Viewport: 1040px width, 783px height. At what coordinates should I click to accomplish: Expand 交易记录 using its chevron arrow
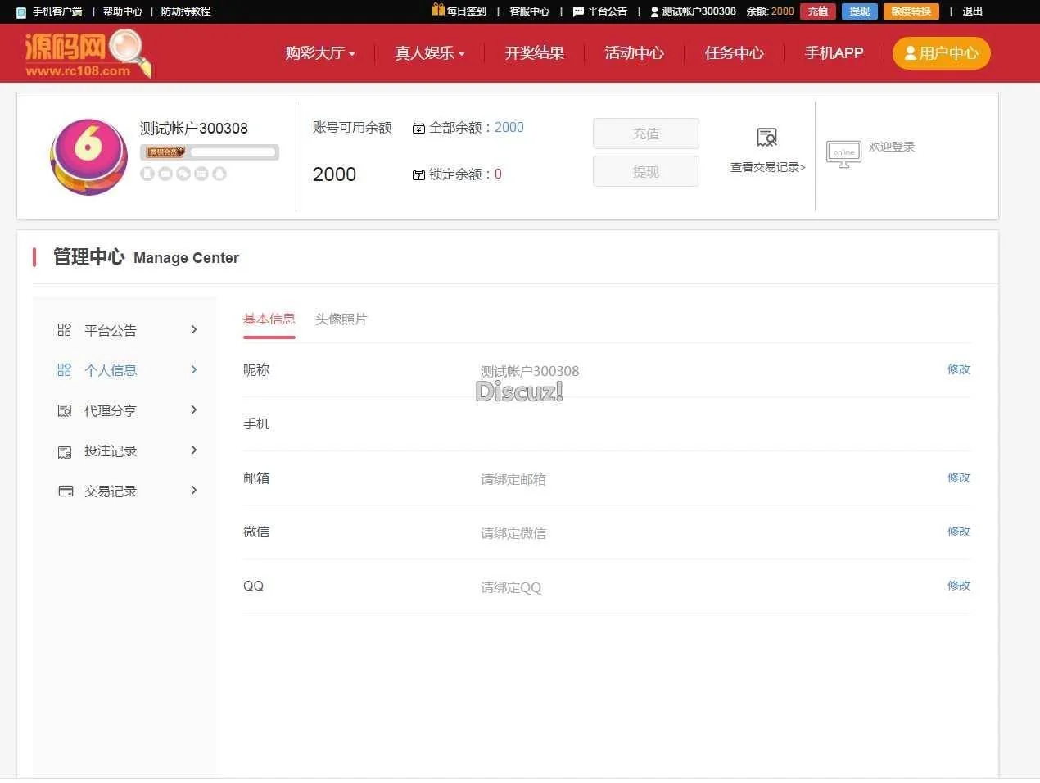tap(194, 490)
